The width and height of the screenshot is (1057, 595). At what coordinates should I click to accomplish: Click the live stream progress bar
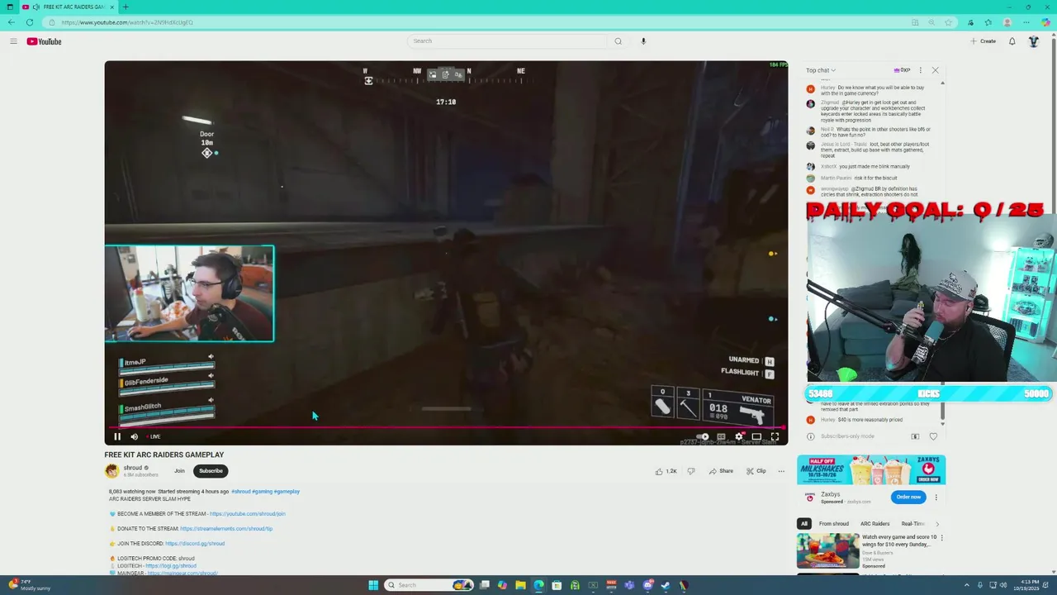point(446,428)
